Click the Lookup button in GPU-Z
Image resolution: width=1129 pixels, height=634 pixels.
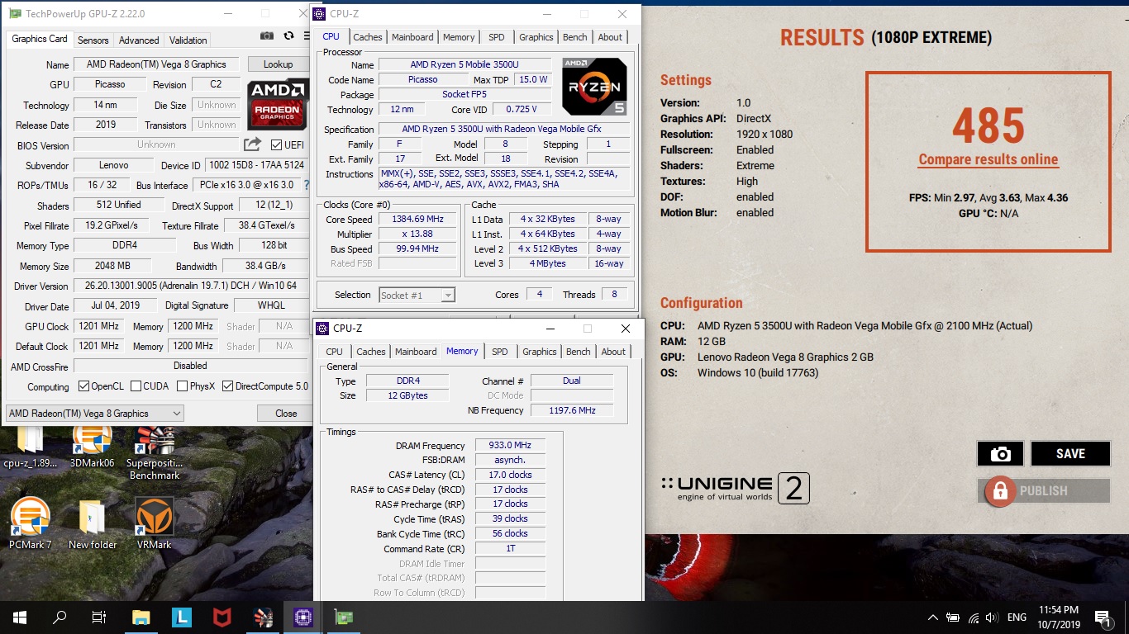pos(278,64)
